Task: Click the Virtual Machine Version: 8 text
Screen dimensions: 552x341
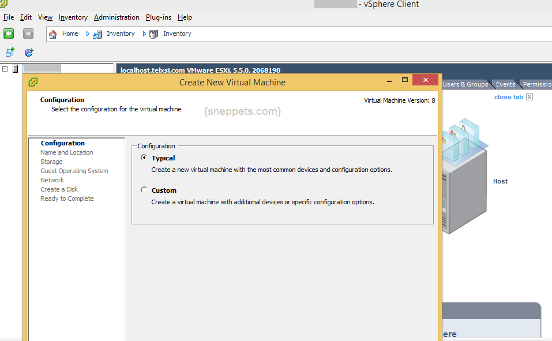Action: pos(400,100)
